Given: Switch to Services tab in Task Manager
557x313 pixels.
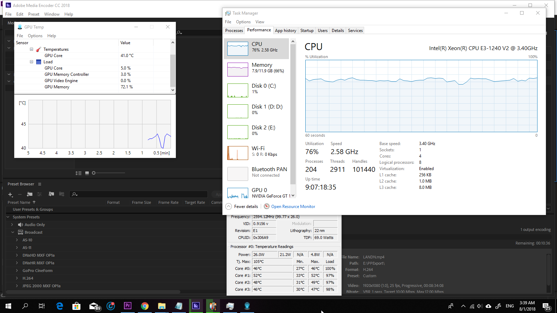Looking at the screenshot, I should (x=355, y=31).
